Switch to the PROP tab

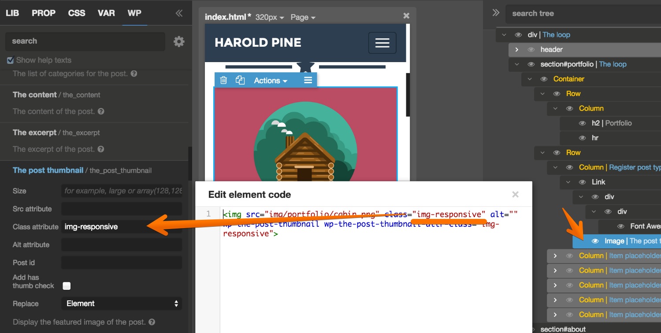(x=44, y=13)
